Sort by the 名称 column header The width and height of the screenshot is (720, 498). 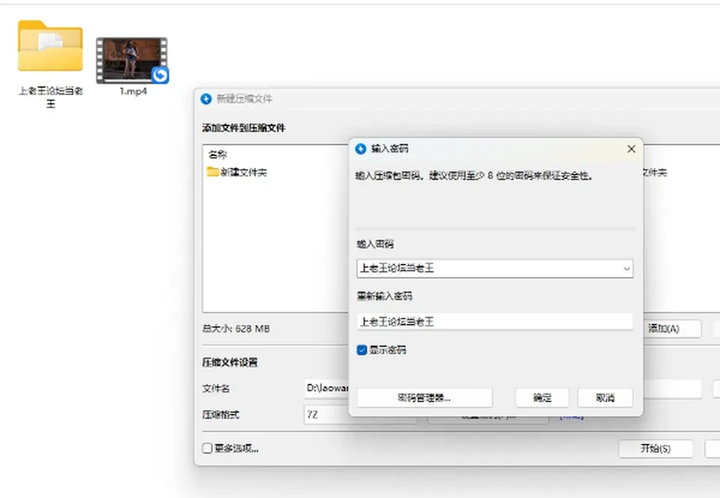tap(217, 154)
